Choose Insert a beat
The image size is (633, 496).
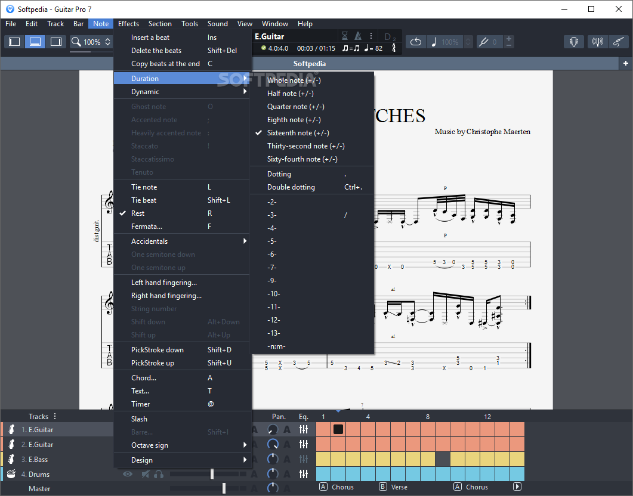pos(181,38)
